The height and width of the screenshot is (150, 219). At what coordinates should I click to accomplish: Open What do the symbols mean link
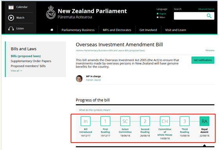point(95,110)
